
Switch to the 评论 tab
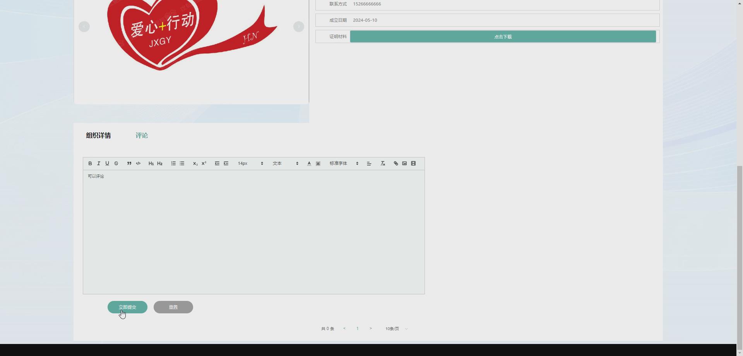142,135
